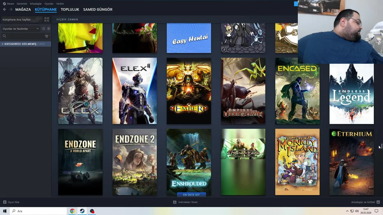Image resolution: width=383 pixels, height=215 pixels.
Task: Click the Hiçbir Zaman section header
Action: (x=67, y=19)
